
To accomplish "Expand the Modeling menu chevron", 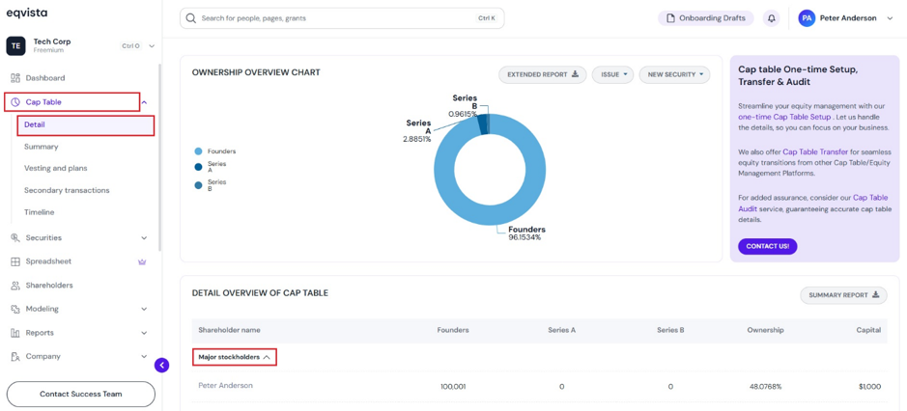I will pyautogui.click(x=144, y=310).
